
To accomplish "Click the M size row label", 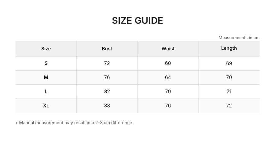I will click(46, 77).
